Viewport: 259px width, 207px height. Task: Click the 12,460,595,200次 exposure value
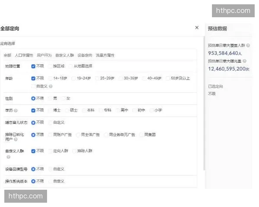click(x=229, y=69)
